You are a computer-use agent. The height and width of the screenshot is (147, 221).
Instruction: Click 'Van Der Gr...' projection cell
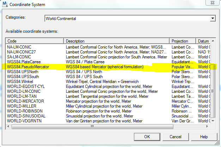pyautogui.click(x=183, y=121)
